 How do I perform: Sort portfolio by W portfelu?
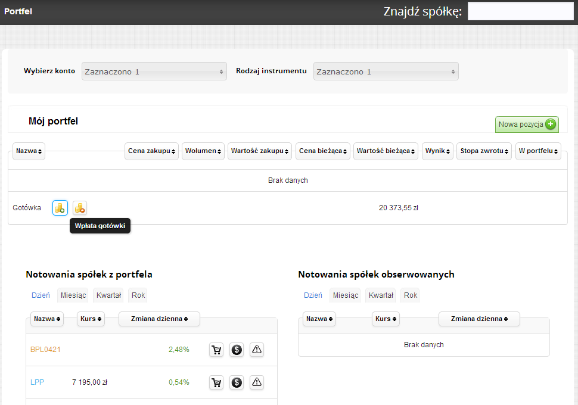[538, 151]
